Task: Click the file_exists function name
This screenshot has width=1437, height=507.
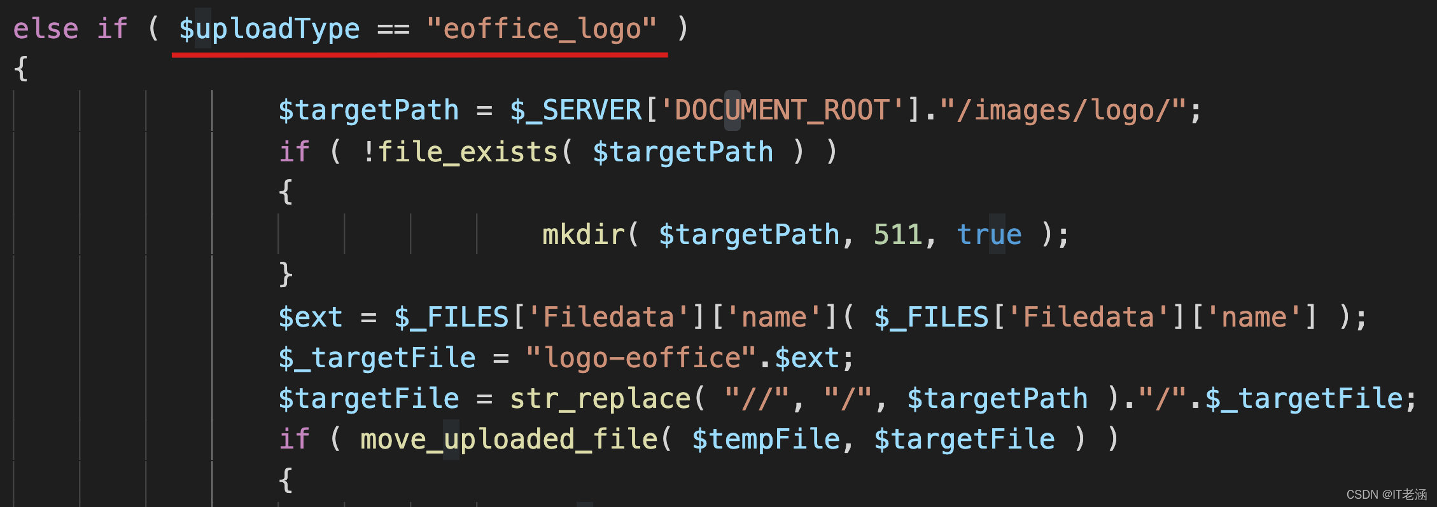Action: tap(468, 152)
